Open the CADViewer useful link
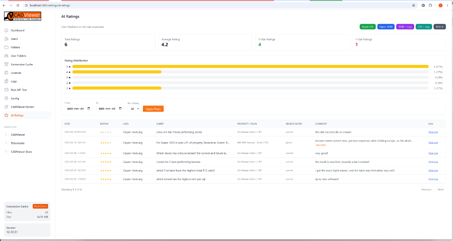This screenshot has width=453, height=241. 18,135
